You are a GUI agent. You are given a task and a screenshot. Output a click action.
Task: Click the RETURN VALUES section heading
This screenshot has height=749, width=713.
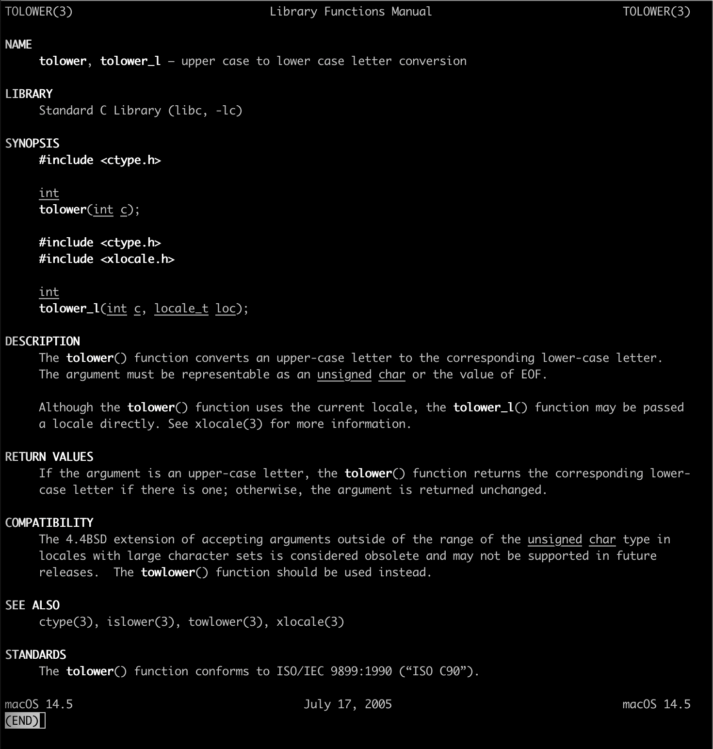coord(49,457)
